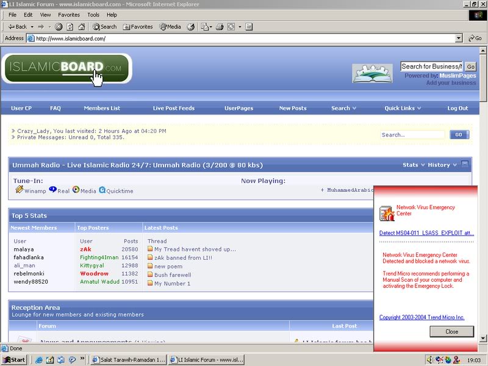Viewport: 488px width, 366px height.
Task: Open the FAQ navigation item
Action: [x=56, y=109]
